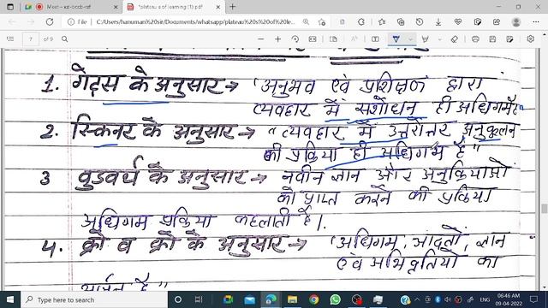Viewport: 548px width, 308px height.
Task: Open Cortana circle on taskbar
Action: pyautogui.click(x=178, y=299)
